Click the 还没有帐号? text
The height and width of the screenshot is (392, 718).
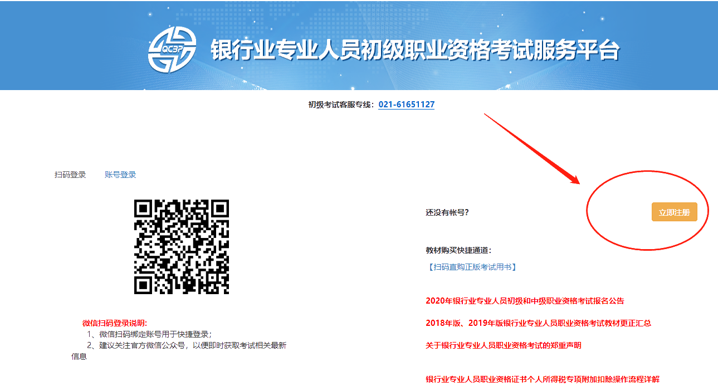[447, 212]
